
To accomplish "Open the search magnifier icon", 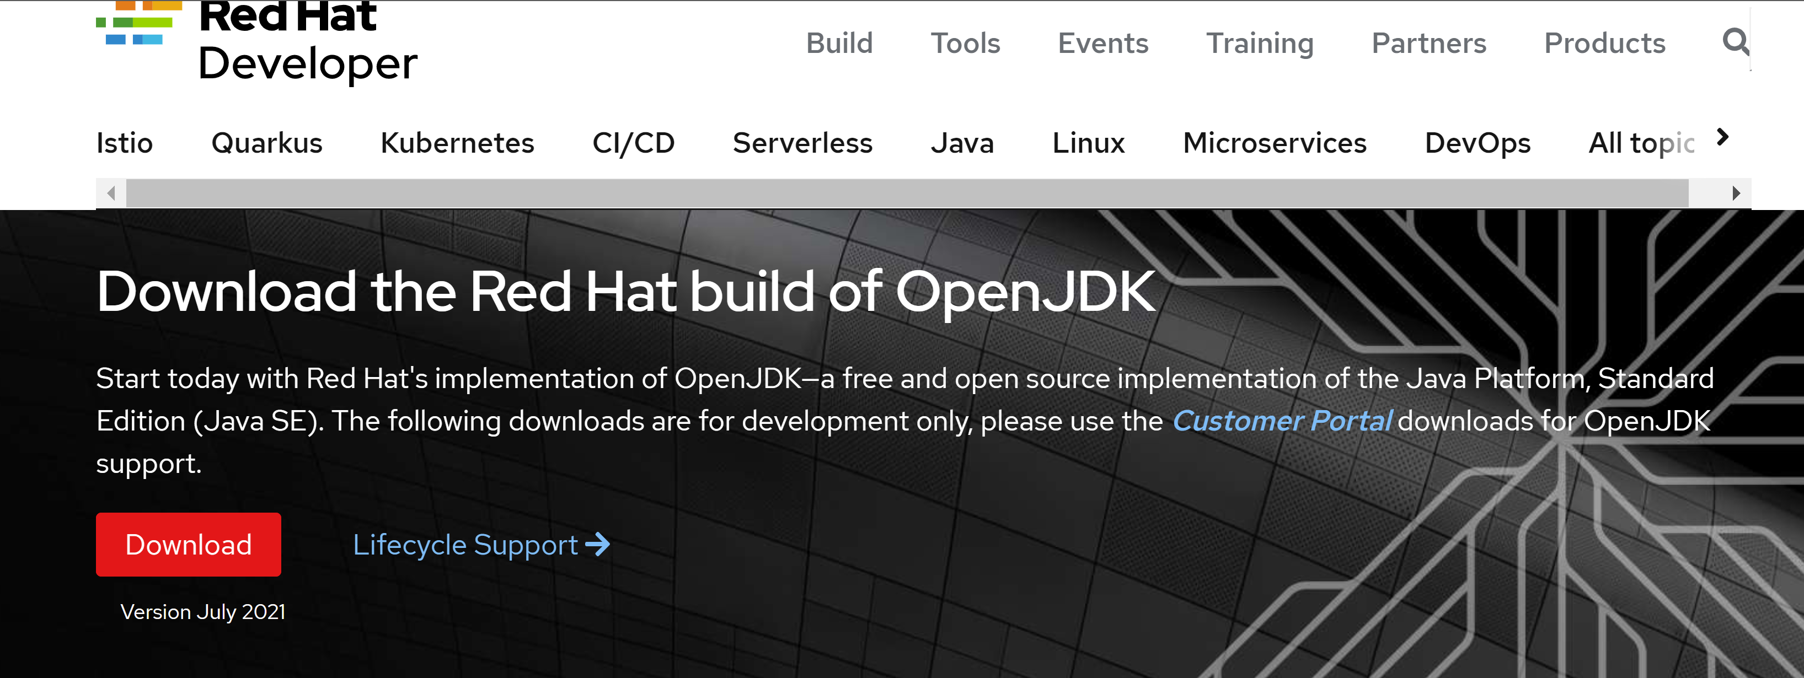I will [1736, 42].
